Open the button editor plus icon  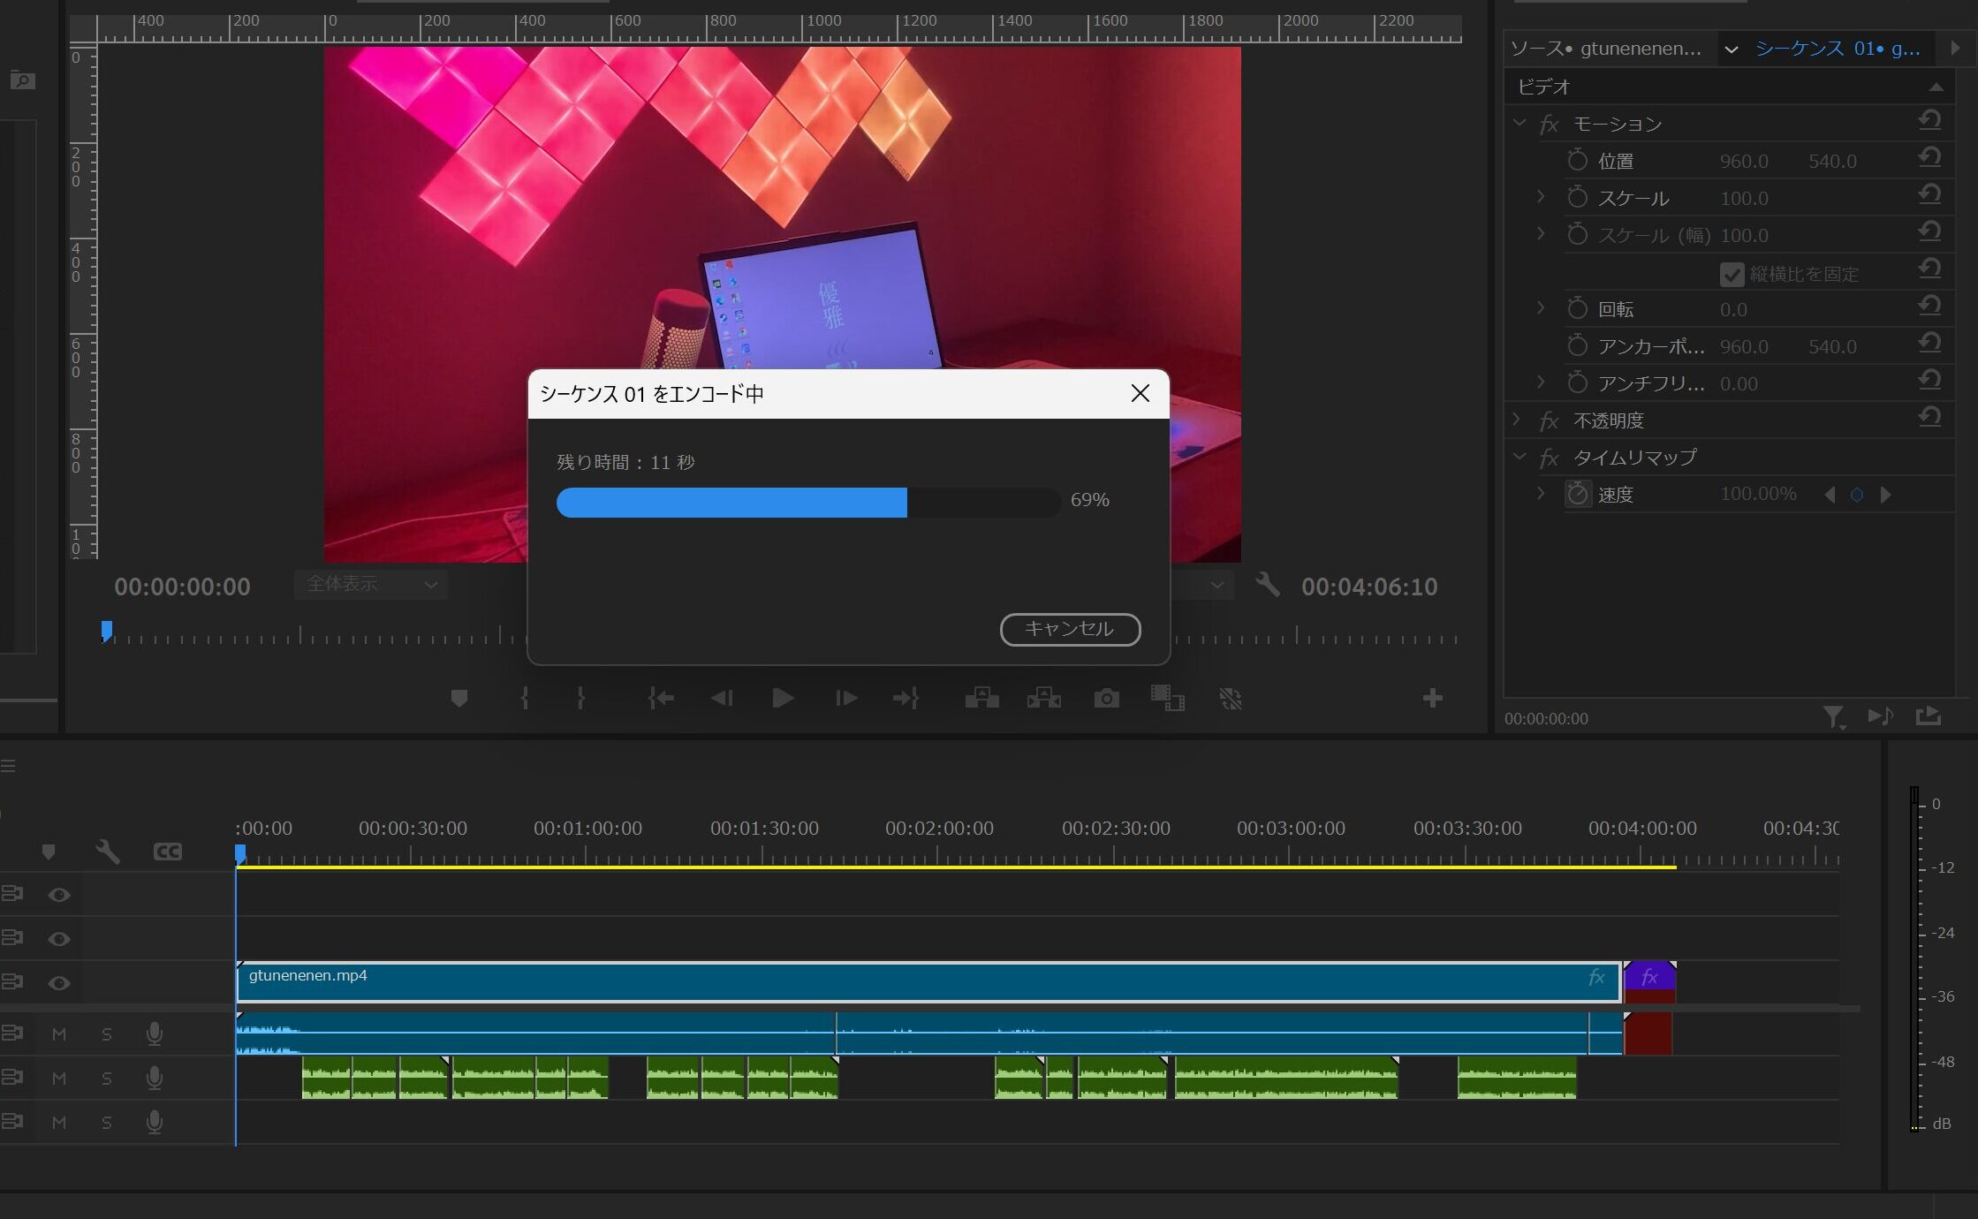tap(1433, 699)
